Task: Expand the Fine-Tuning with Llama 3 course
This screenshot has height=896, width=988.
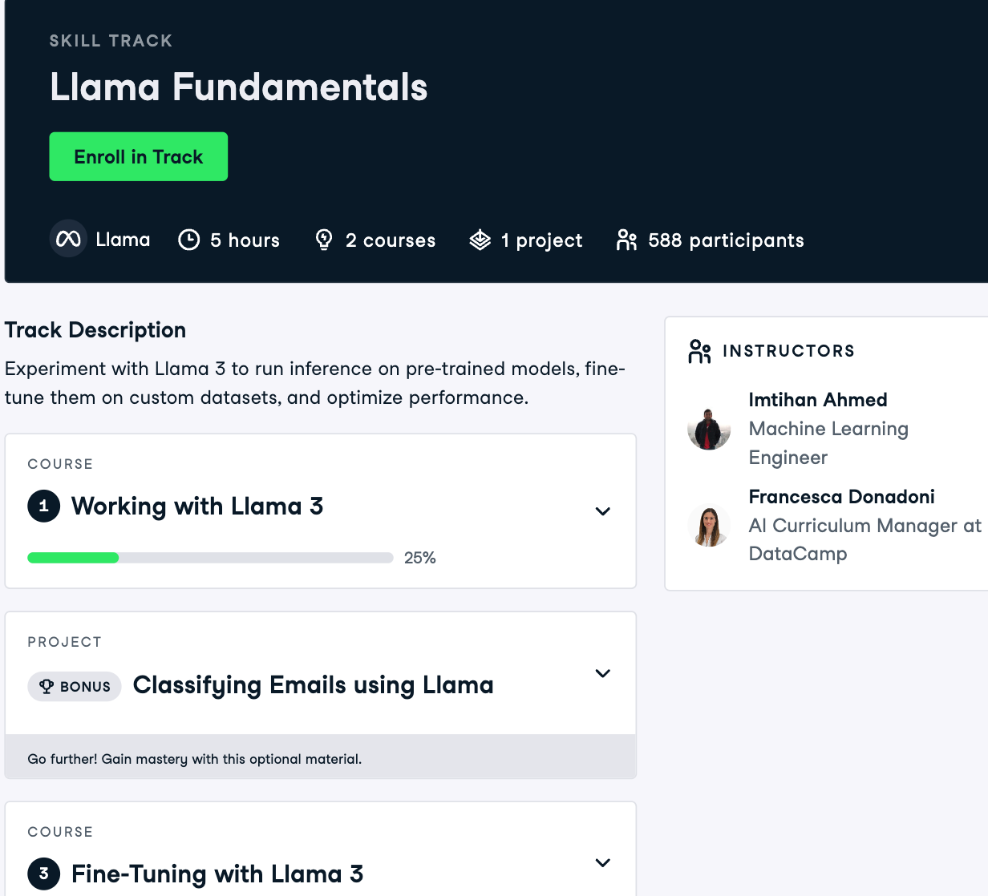Action: click(x=603, y=862)
